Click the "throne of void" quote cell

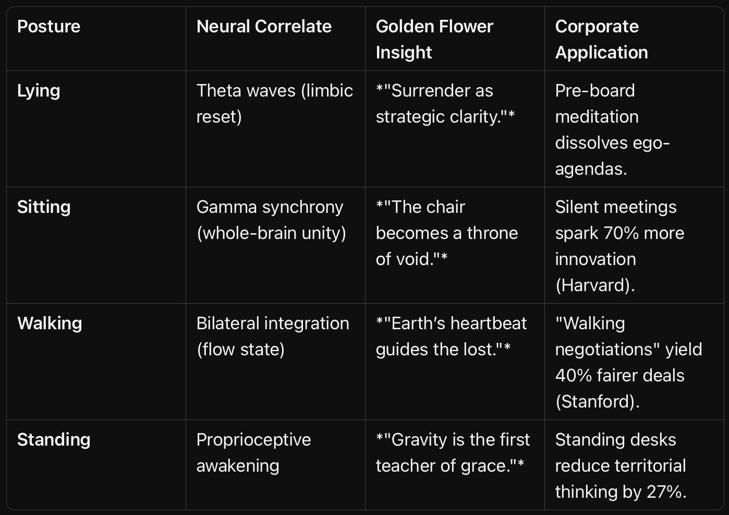point(447,233)
